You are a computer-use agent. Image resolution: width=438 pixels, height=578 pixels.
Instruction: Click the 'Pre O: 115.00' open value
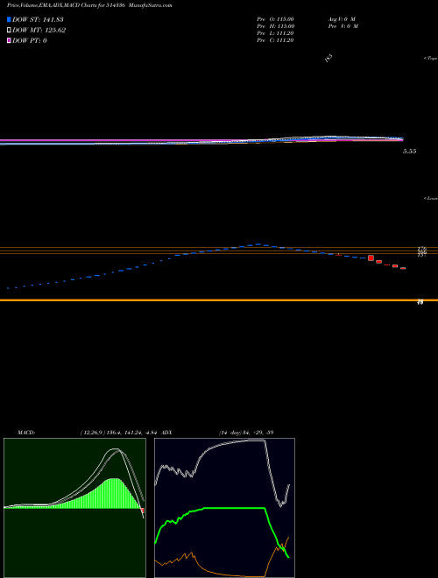point(275,19)
